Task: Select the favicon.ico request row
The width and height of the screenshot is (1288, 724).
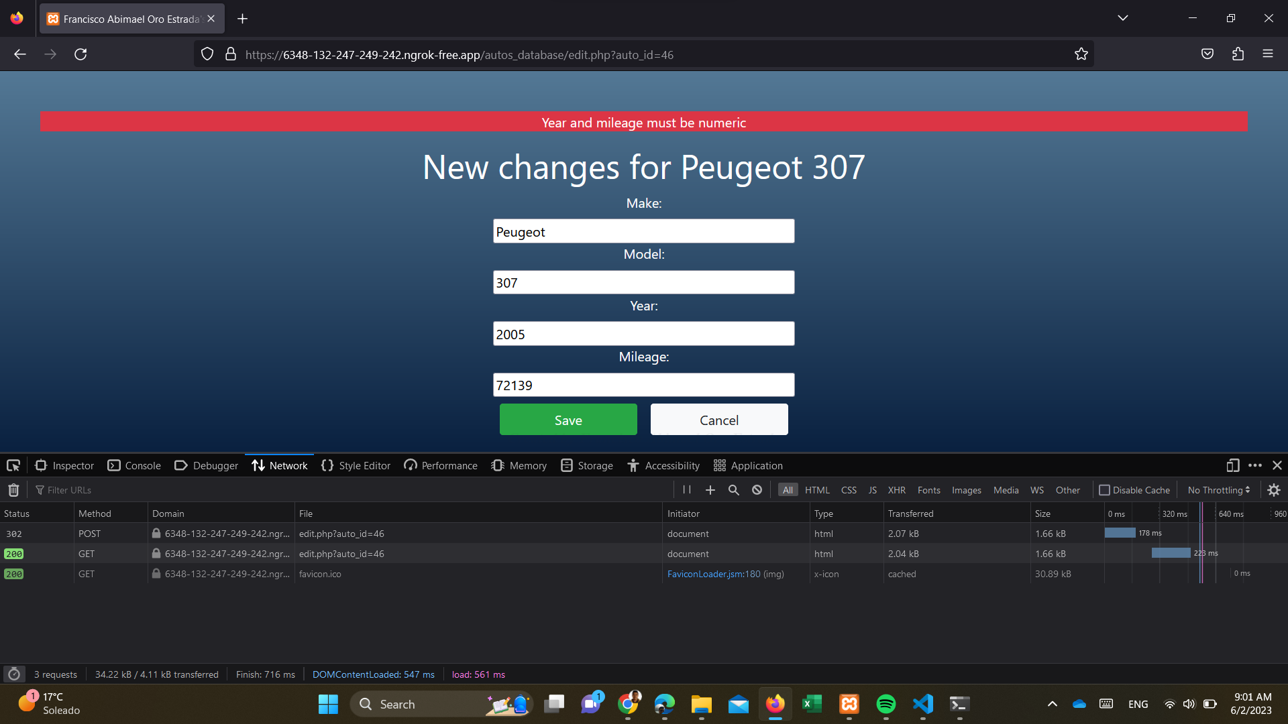Action: coord(644,574)
